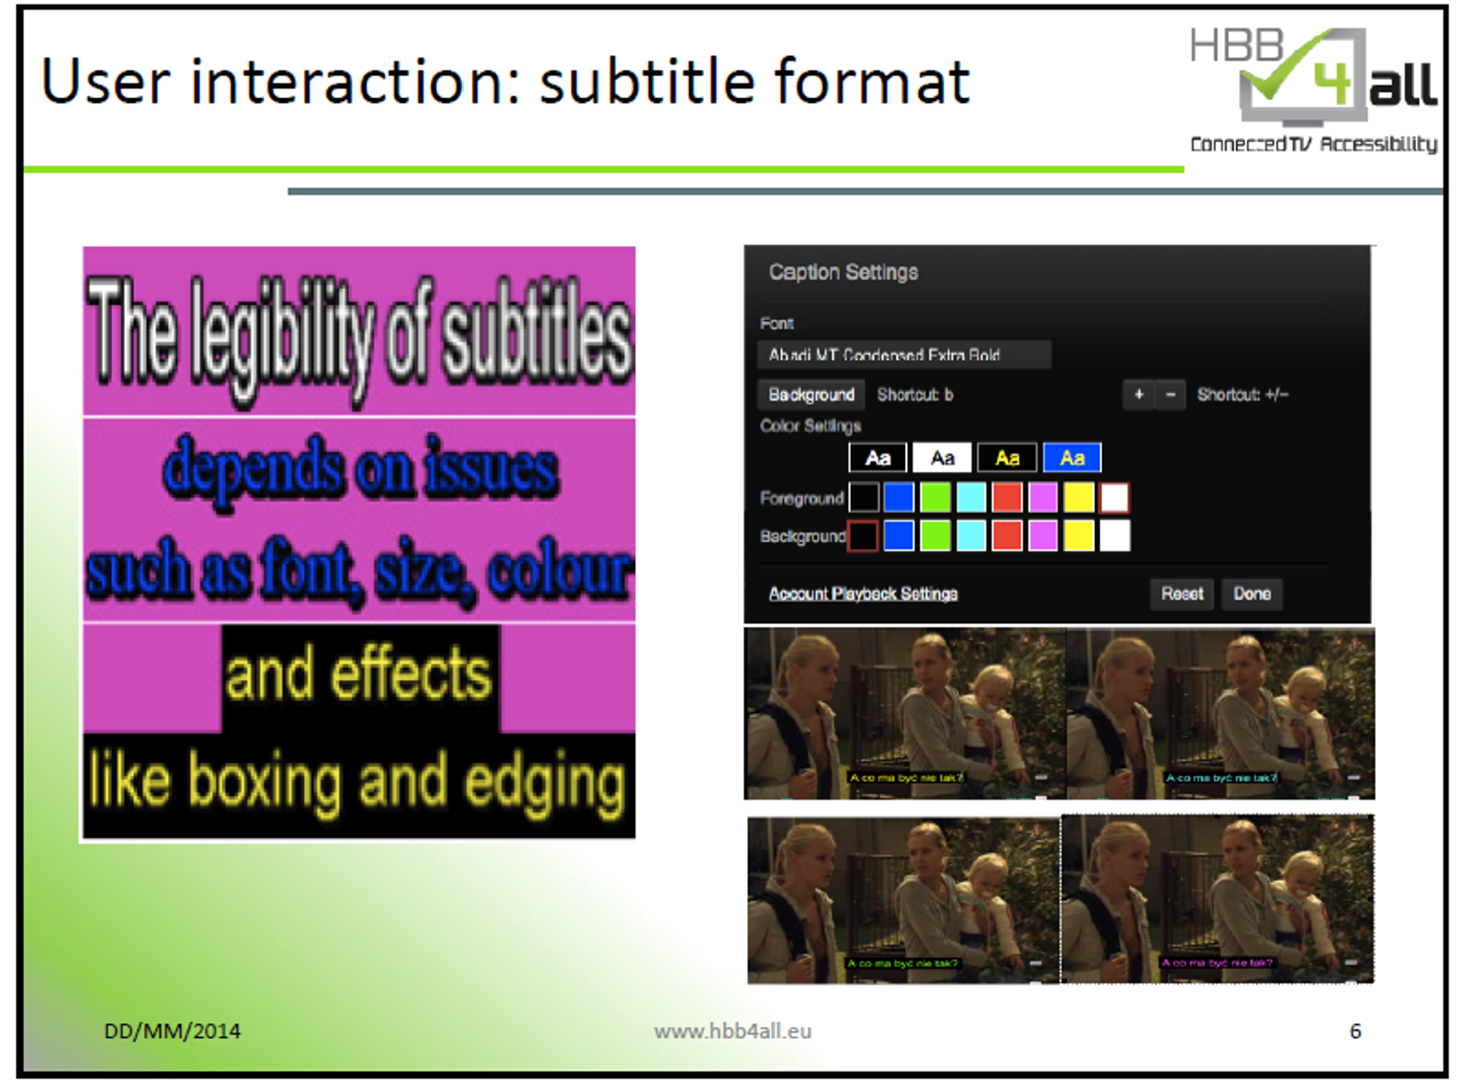Choose red Foreground color swatch

[1007, 497]
